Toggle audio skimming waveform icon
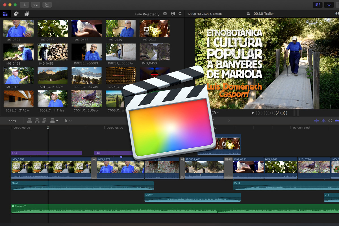Image resolution: width=339 pixels, height=226 pixels. click(323, 121)
